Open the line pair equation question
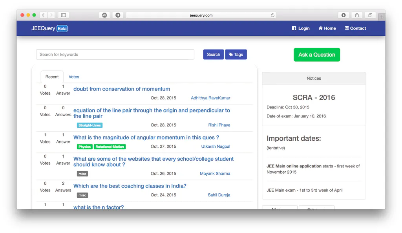402x233 pixels. coord(152,113)
